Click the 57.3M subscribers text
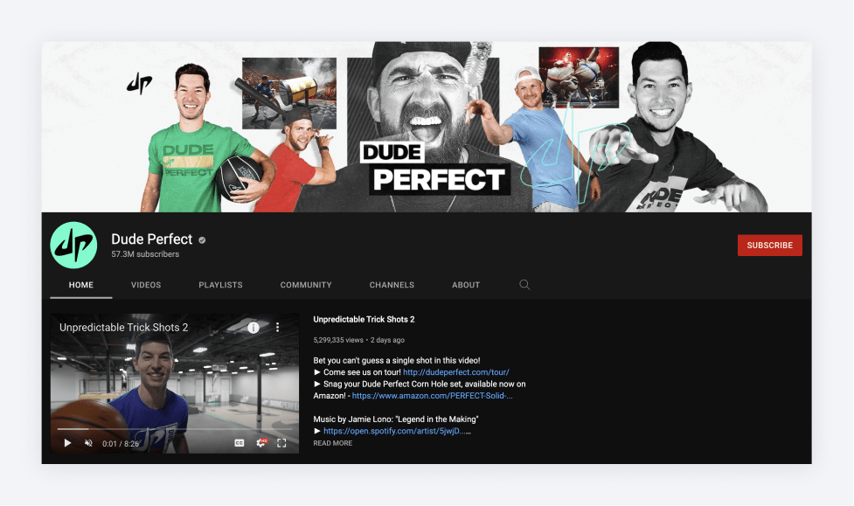854x506 pixels. [x=145, y=254]
